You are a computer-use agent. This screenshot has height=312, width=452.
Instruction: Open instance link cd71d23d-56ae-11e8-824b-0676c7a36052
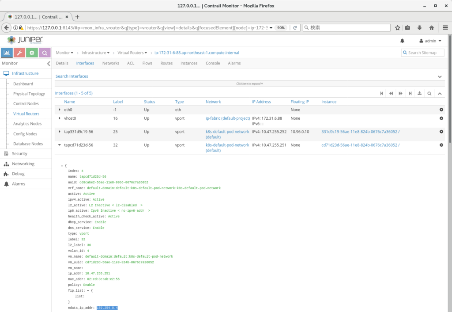[x=360, y=145]
